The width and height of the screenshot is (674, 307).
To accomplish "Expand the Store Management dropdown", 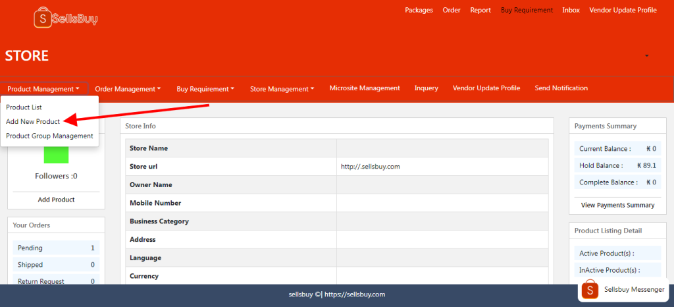I will click(x=282, y=88).
